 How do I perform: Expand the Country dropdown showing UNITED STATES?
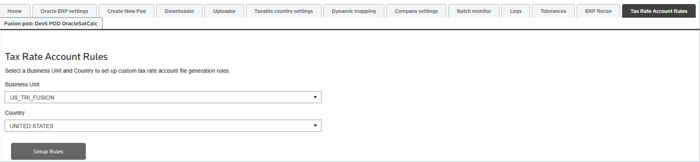click(158, 126)
